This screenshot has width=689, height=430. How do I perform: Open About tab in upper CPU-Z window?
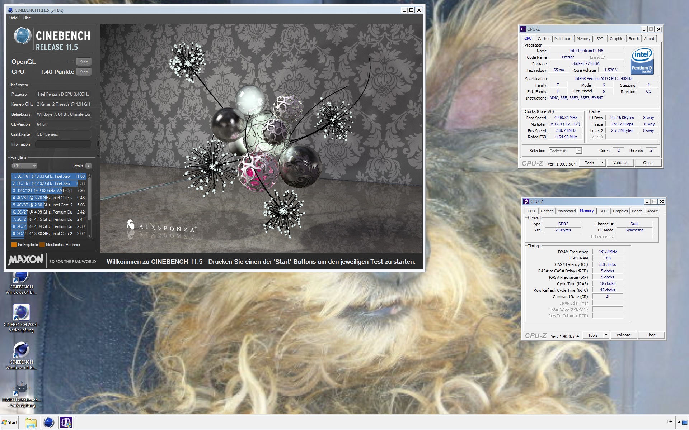pos(649,39)
